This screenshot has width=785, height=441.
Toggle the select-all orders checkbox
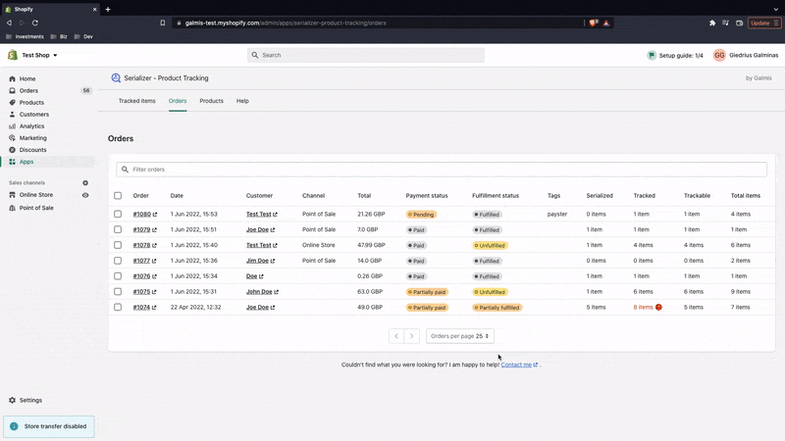point(118,196)
